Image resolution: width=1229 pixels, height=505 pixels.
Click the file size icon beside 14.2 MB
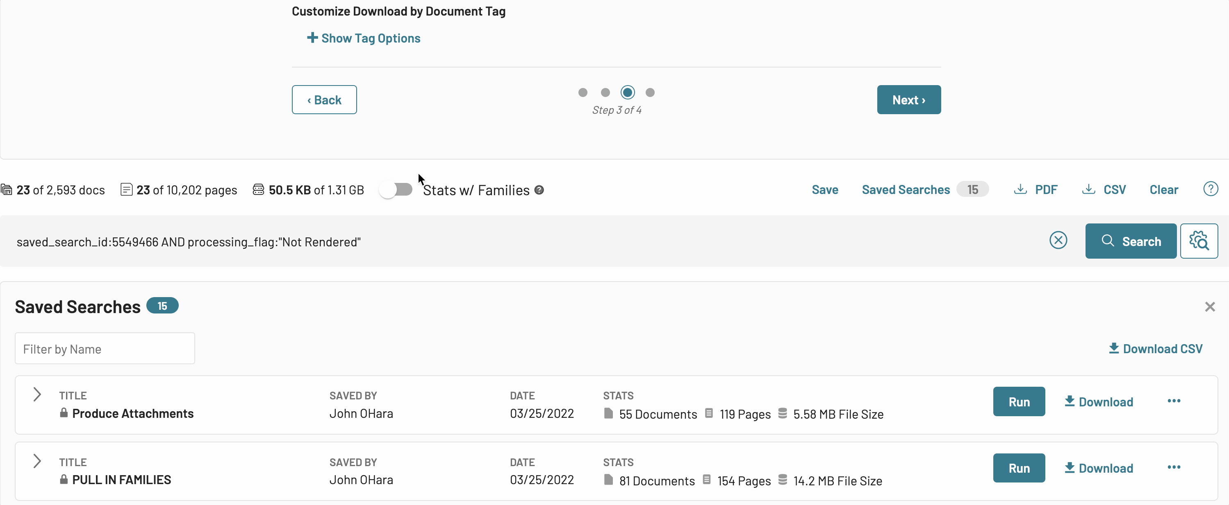783,479
